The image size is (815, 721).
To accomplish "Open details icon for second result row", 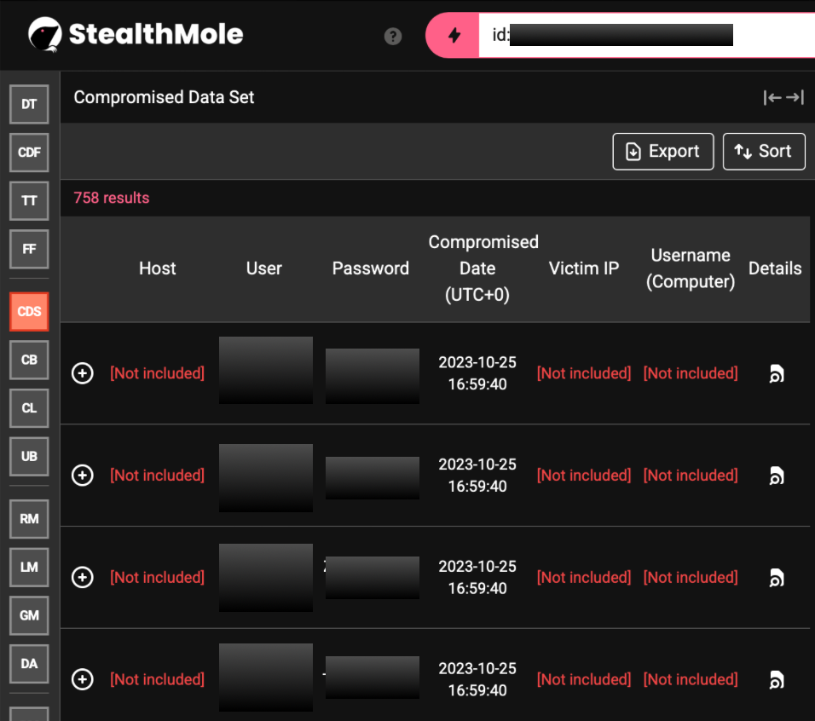I will pos(776,476).
